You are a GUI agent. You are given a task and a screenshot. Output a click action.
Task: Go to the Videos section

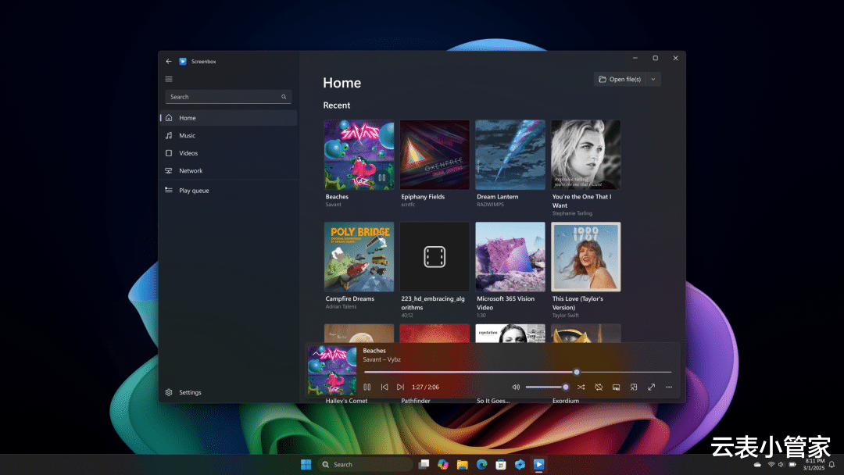click(x=228, y=153)
